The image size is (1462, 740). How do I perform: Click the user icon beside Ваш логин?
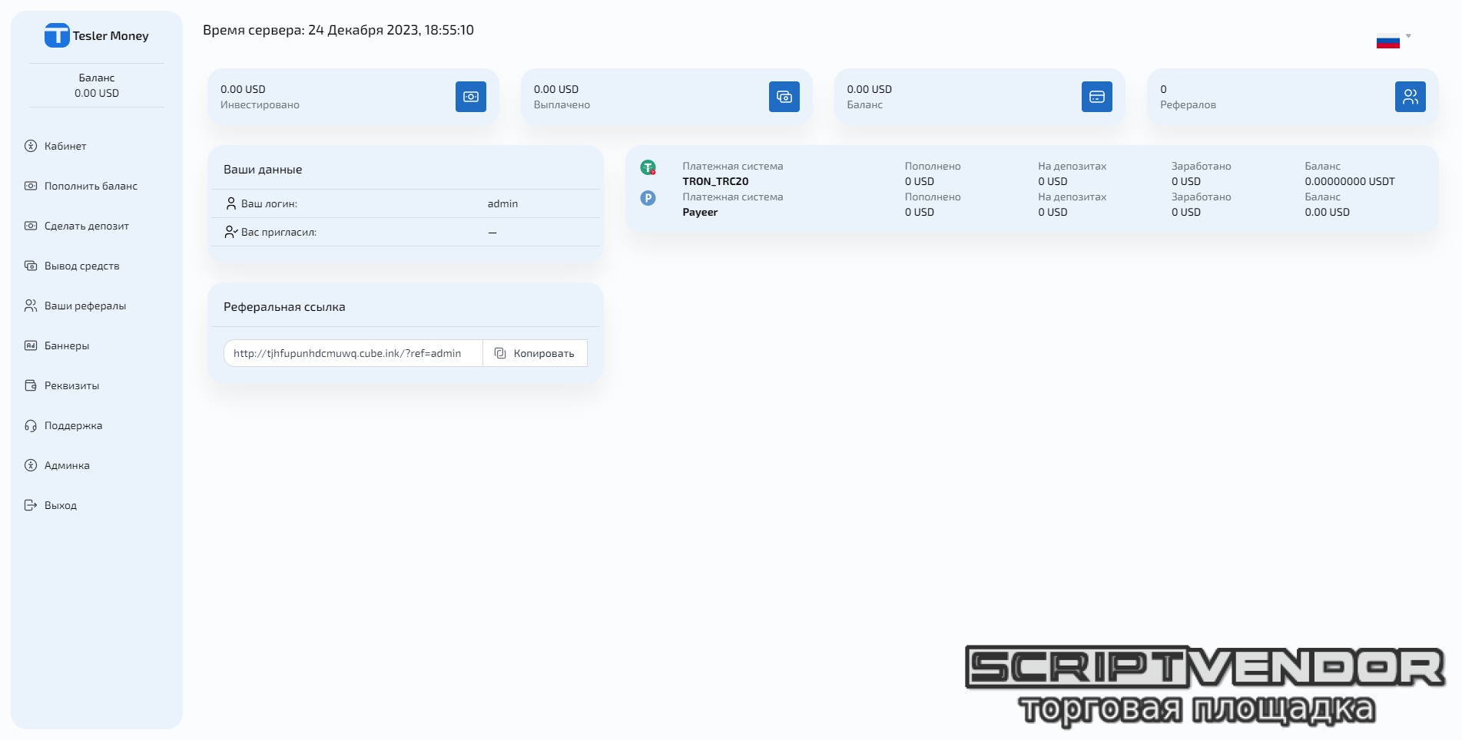tap(230, 203)
